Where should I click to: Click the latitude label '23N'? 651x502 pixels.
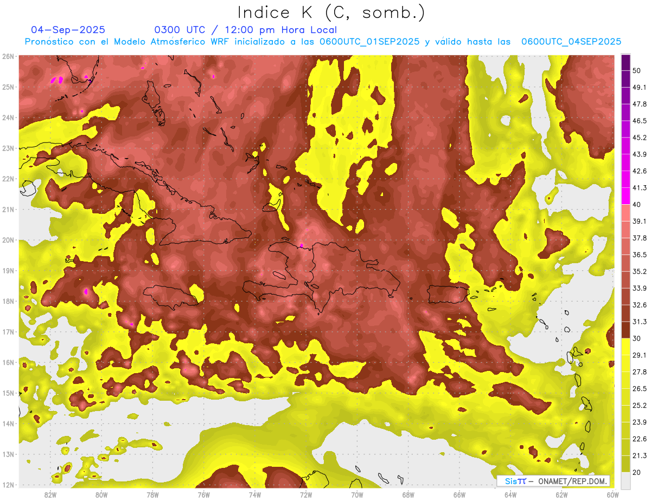coord(8,148)
